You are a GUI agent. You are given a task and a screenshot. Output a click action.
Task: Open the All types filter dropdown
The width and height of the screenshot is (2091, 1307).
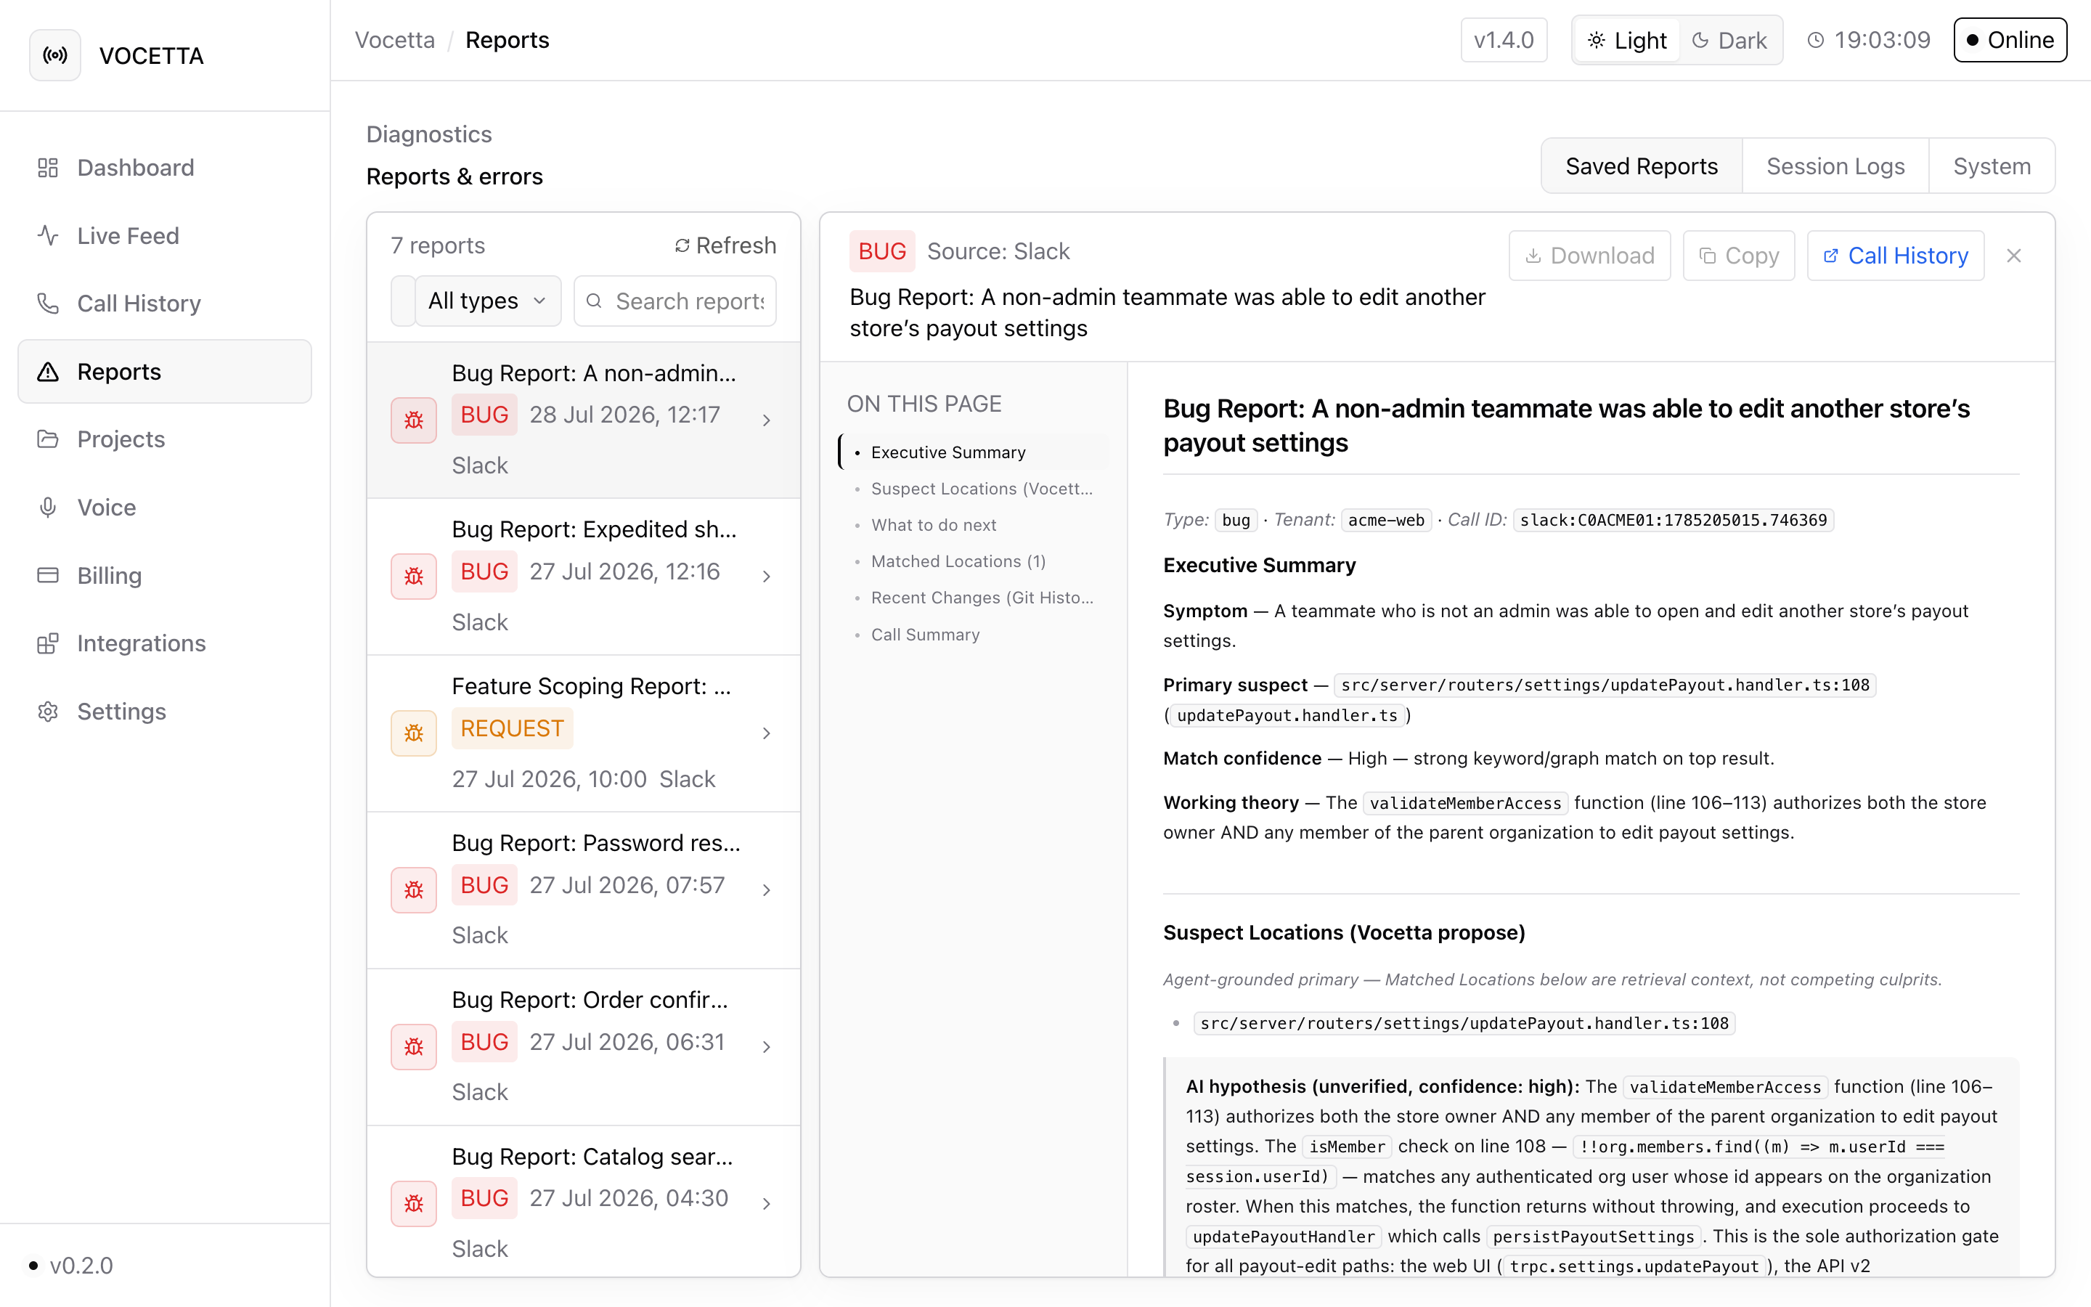[x=488, y=301]
